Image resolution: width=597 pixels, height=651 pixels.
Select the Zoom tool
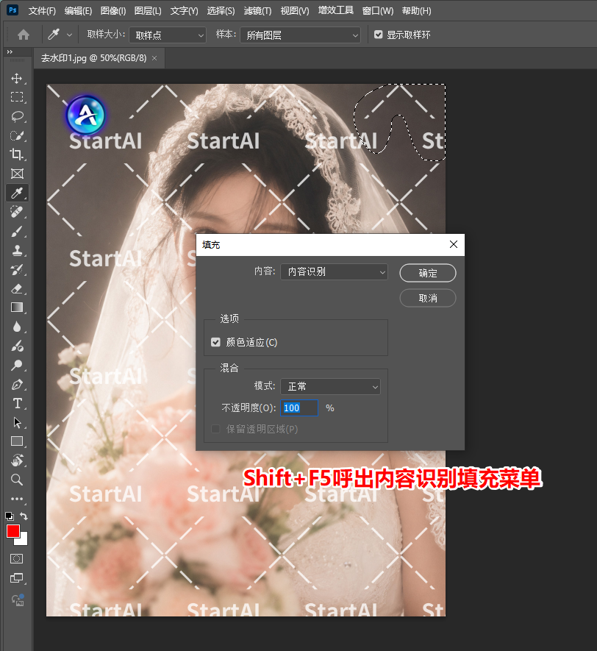[x=17, y=480]
